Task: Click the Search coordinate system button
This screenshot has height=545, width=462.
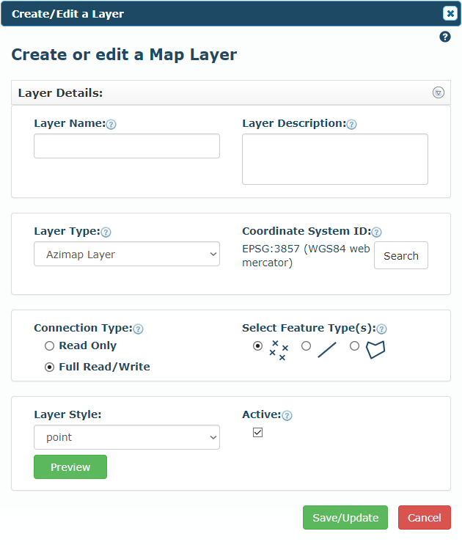Action: coord(401,255)
